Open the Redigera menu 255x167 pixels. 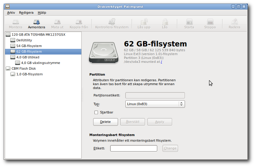pyautogui.click(x=26, y=13)
